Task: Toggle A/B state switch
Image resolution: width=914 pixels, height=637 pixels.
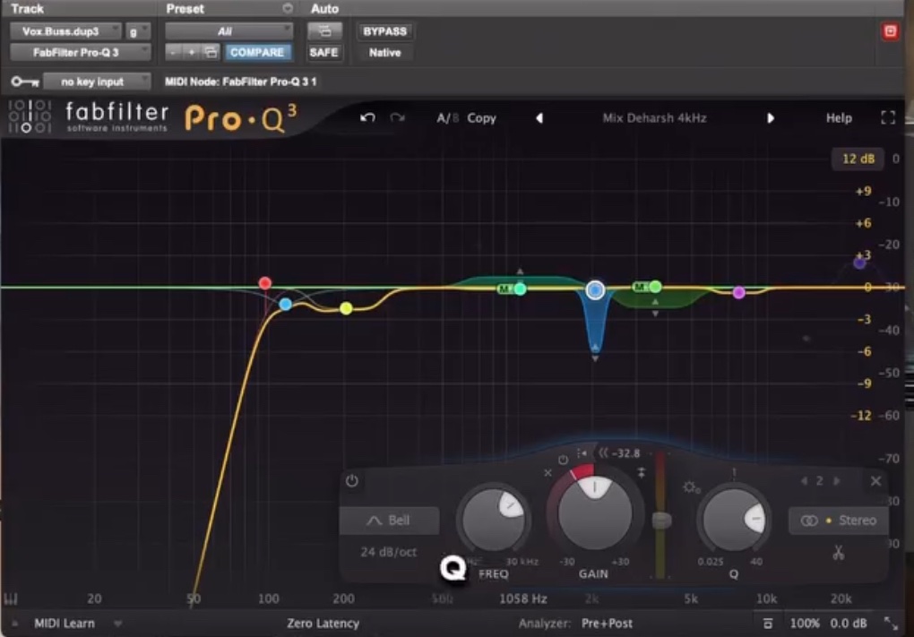Action: coord(448,117)
